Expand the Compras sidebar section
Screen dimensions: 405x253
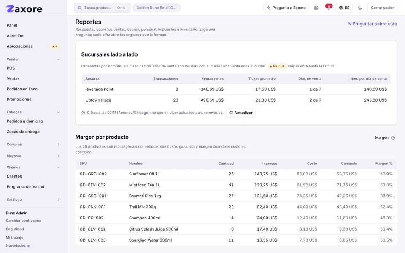click(x=58, y=145)
